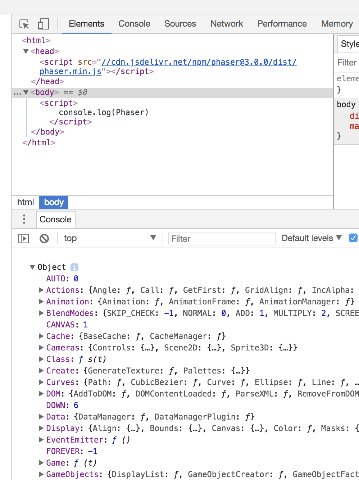Expand the Curves property
This screenshot has height=480, width=359.
(41, 382)
